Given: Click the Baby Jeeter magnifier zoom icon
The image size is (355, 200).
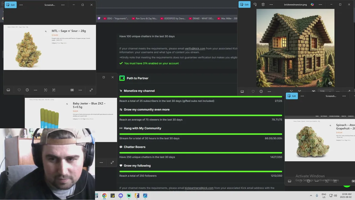Looking at the screenshot, I should coord(67,104).
